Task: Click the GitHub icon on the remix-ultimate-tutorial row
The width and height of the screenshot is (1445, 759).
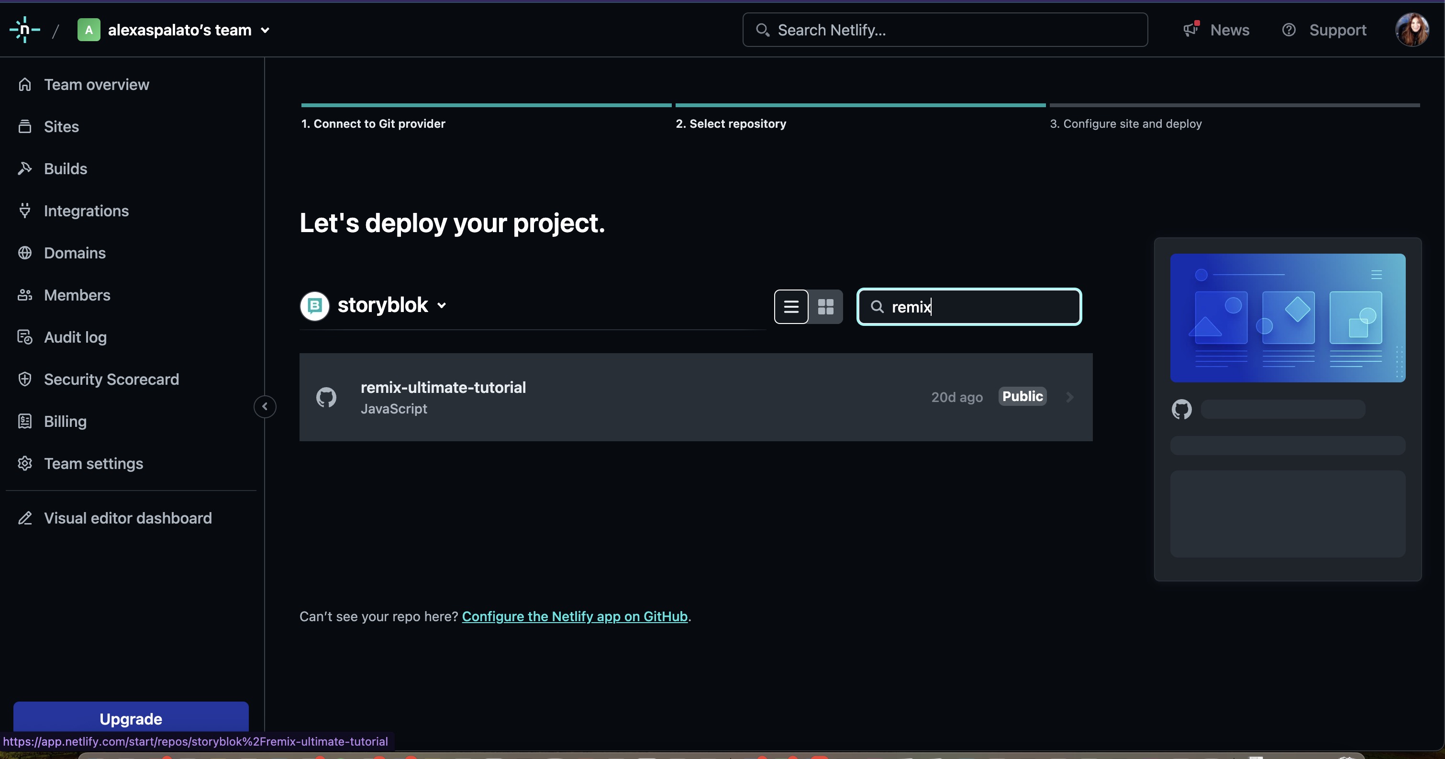Action: click(x=326, y=397)
